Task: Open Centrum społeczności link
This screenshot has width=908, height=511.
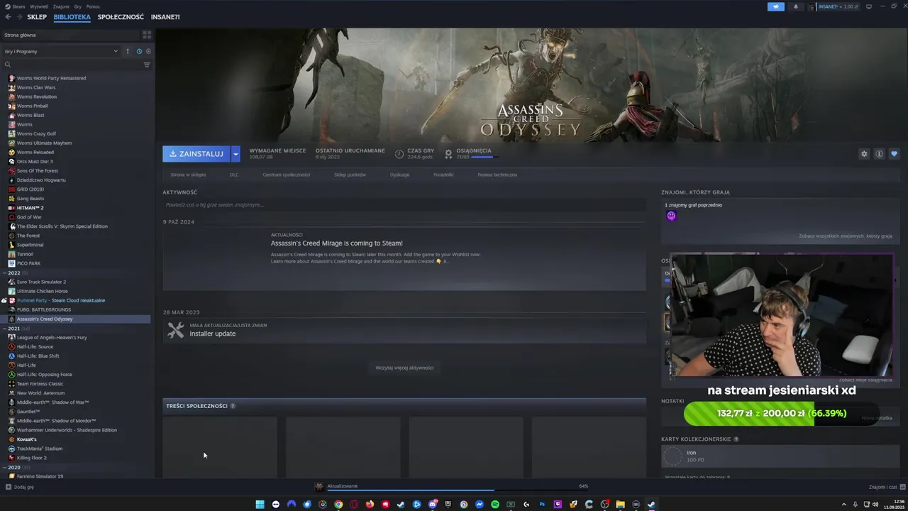Action: 286,175
